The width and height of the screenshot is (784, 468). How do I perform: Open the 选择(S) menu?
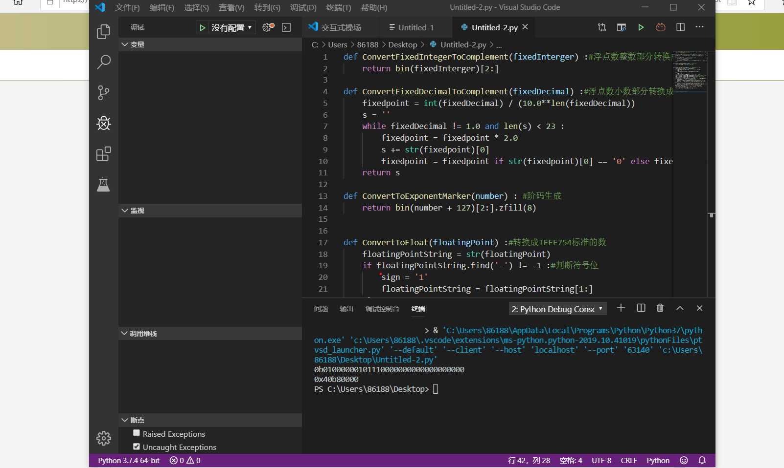click(196, 7)
